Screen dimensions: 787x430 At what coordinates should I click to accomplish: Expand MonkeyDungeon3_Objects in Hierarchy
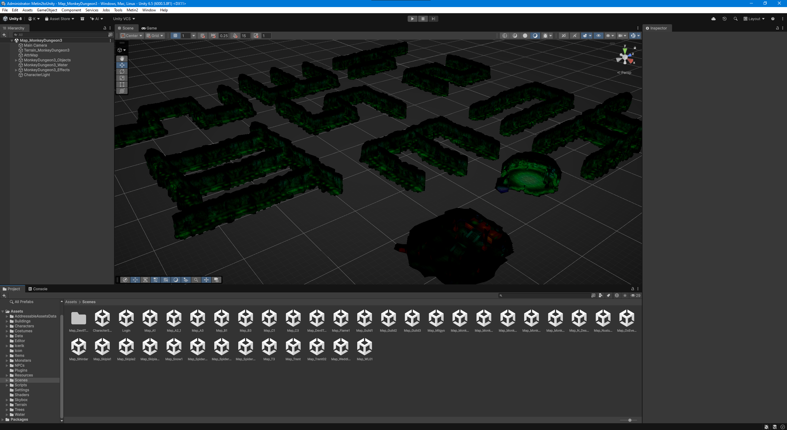coord(16,60)
